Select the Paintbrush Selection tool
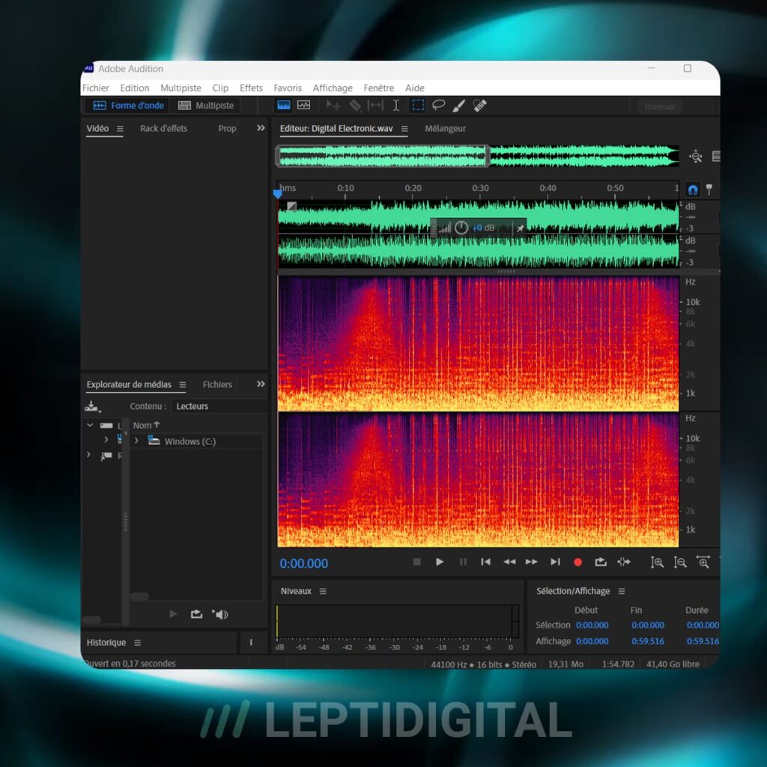This screenshot has width=767, height=767. (459, 105)
